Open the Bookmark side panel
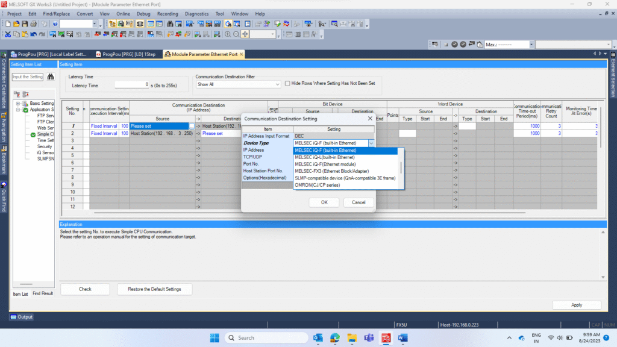This screenshot has width=617, height=347. [4, 160]
